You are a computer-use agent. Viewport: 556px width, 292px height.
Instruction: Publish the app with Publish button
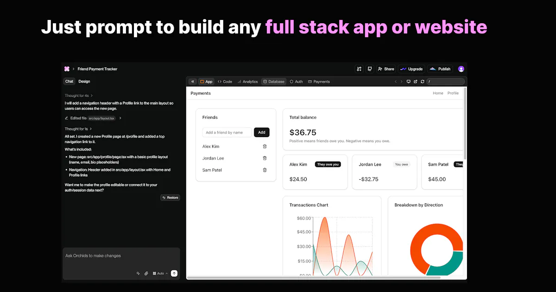pyautogui.click(x=440, y=69)
